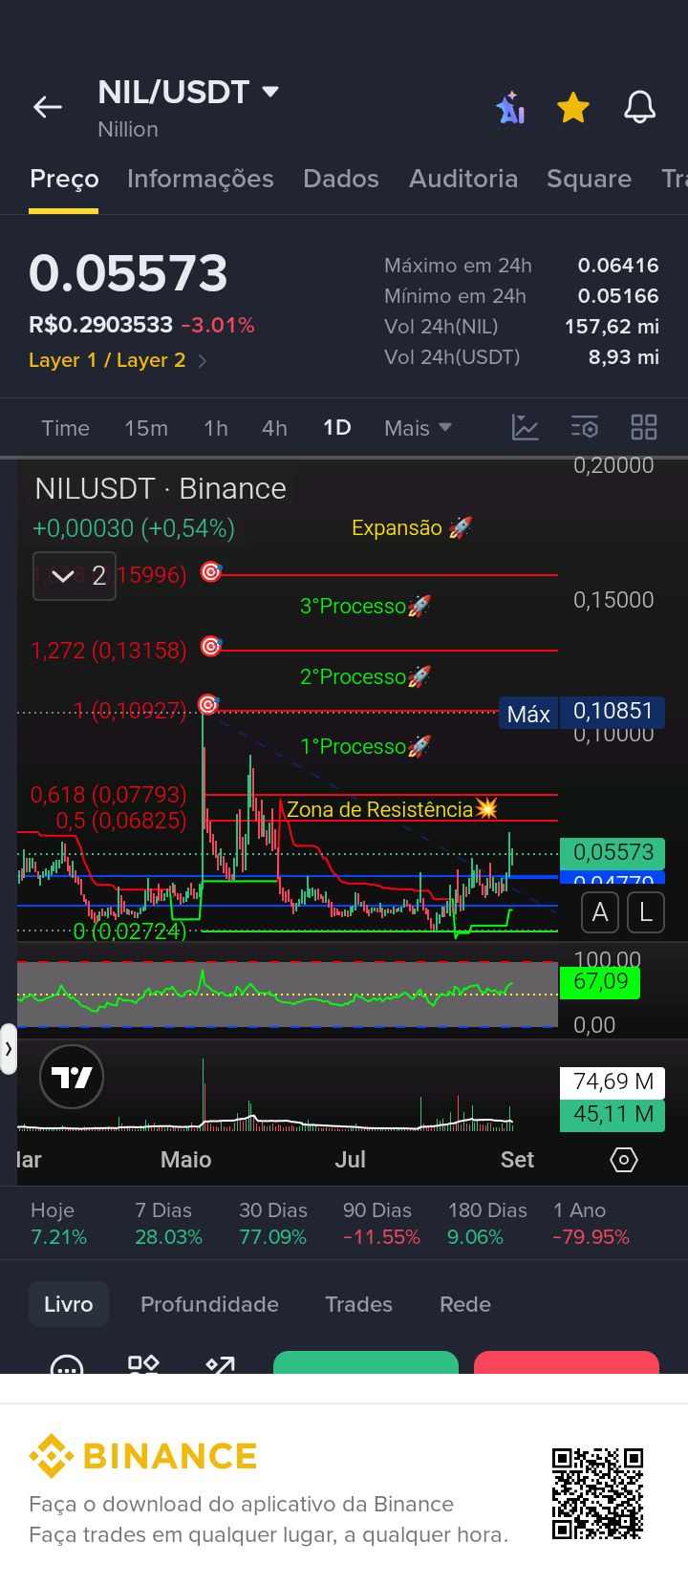
Task: Click the 3°Processo chart label
Action: 365,606
